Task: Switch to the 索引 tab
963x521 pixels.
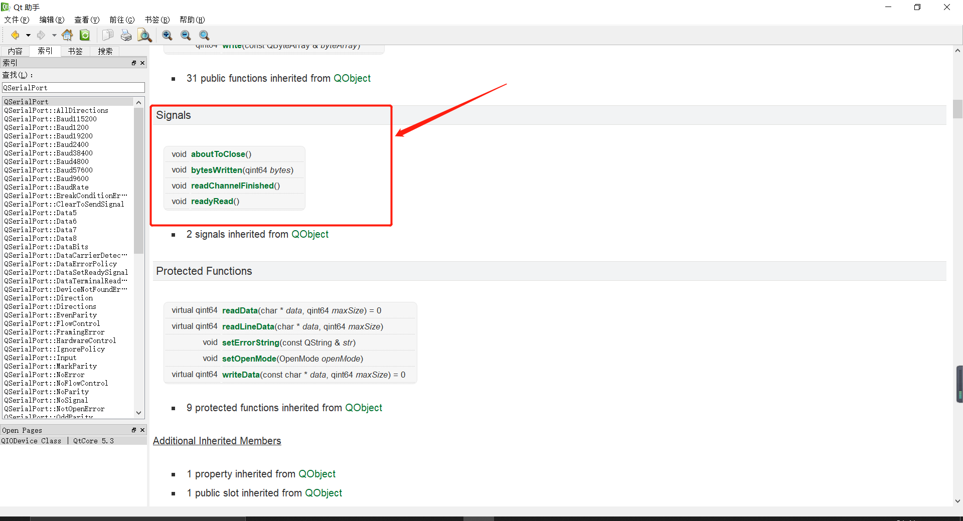Action: click(x=45, y=51)
